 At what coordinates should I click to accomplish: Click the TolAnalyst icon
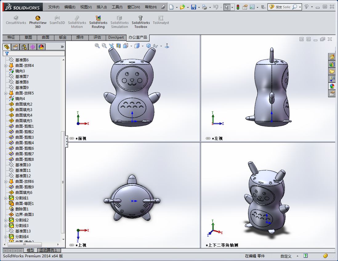click(161, 20)
